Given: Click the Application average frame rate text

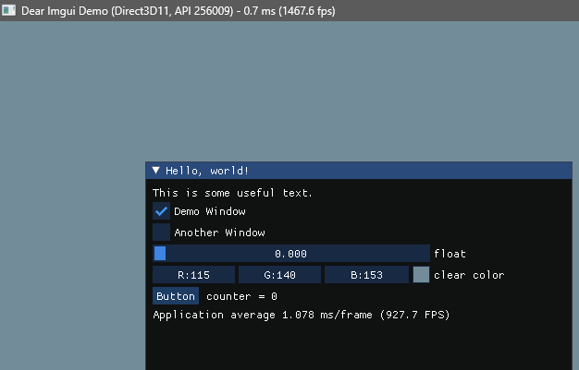Looking at the screenshot, I should (x=302, y=315).
